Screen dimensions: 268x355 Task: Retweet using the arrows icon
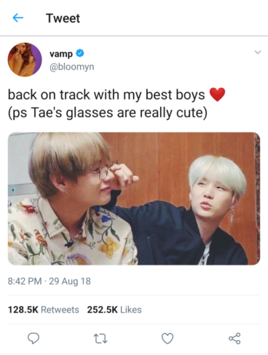[x=100, y=338]
